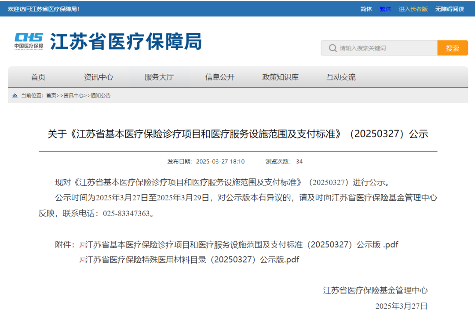Viewport: 475px width, 326px height.
Task: Enable 无障碍阅读 accessibility reading
Action: click(x=449, y=9)
